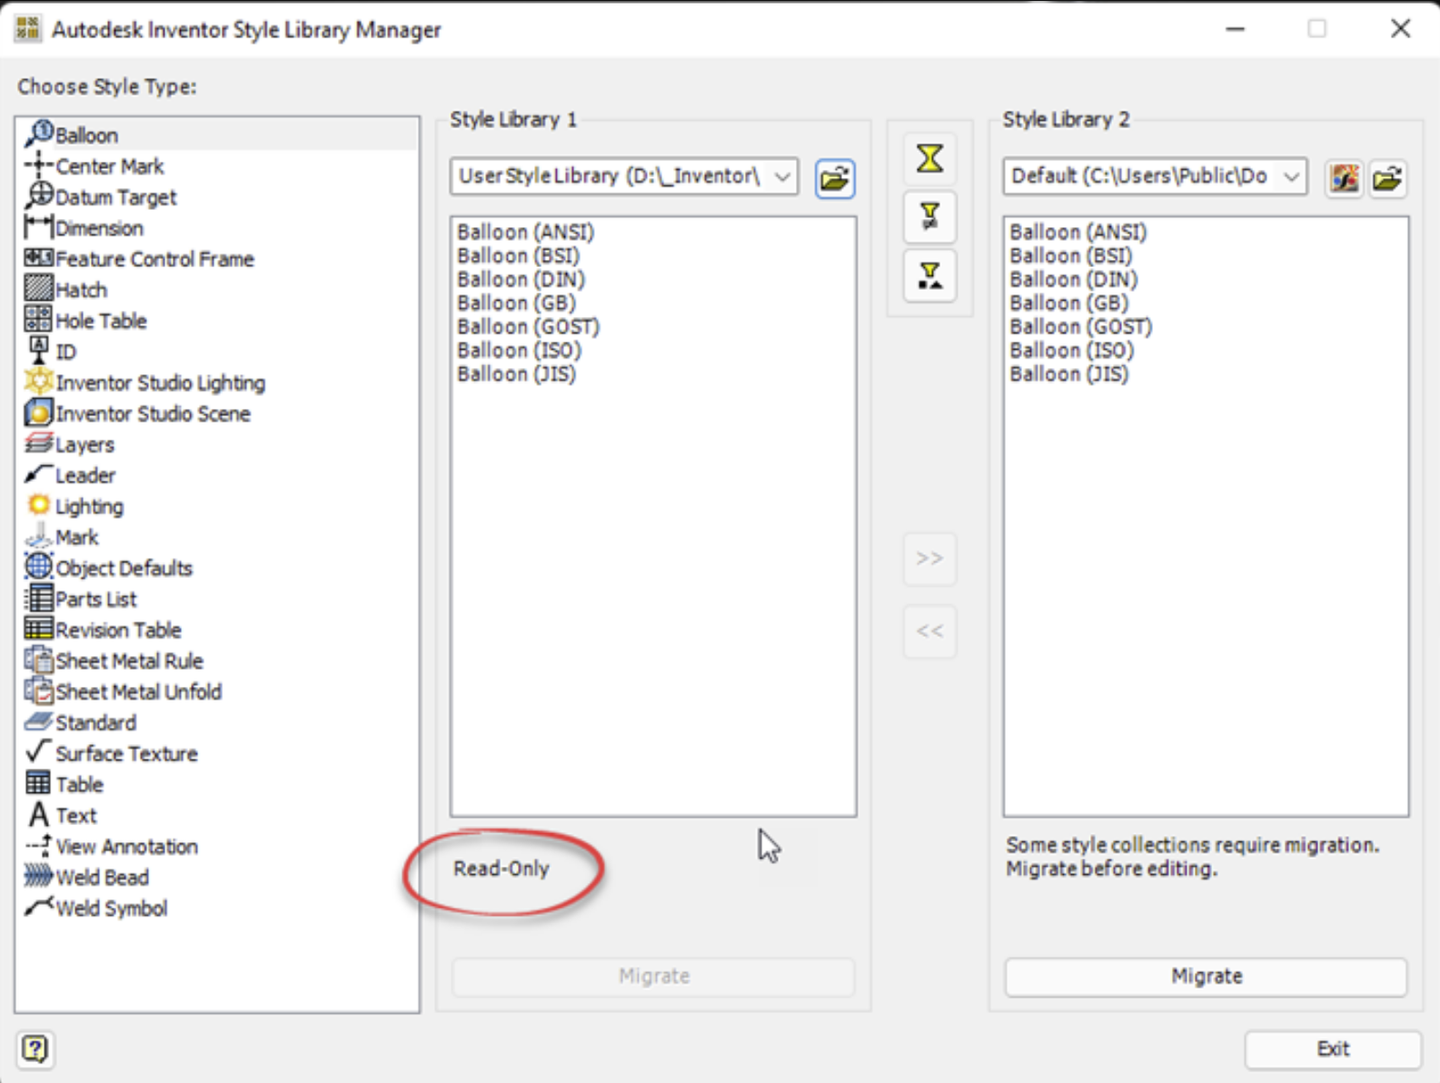Image resolution: width=1440 pixels, height=1083 pixels.
Task: Select Balloon (GOST) in Style Library 2
Action: (1081, 326)
